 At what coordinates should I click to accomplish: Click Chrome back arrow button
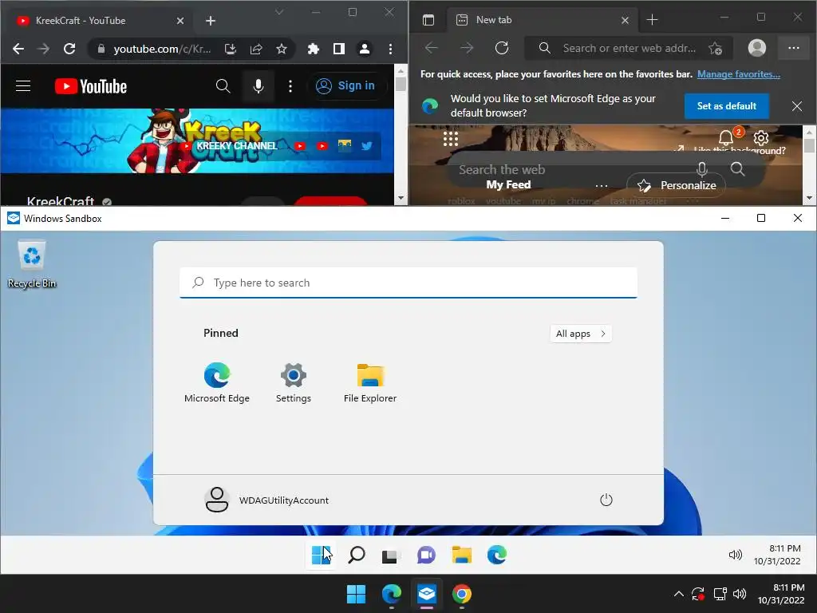(18, 49)
